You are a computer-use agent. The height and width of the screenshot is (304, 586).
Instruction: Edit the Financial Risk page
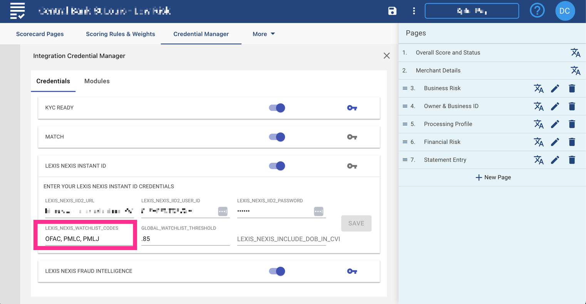pyautogui.click(x=555, y=142)
